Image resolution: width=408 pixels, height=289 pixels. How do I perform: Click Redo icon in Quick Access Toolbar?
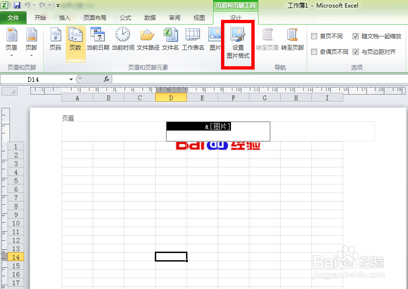(x=42, y=5)
